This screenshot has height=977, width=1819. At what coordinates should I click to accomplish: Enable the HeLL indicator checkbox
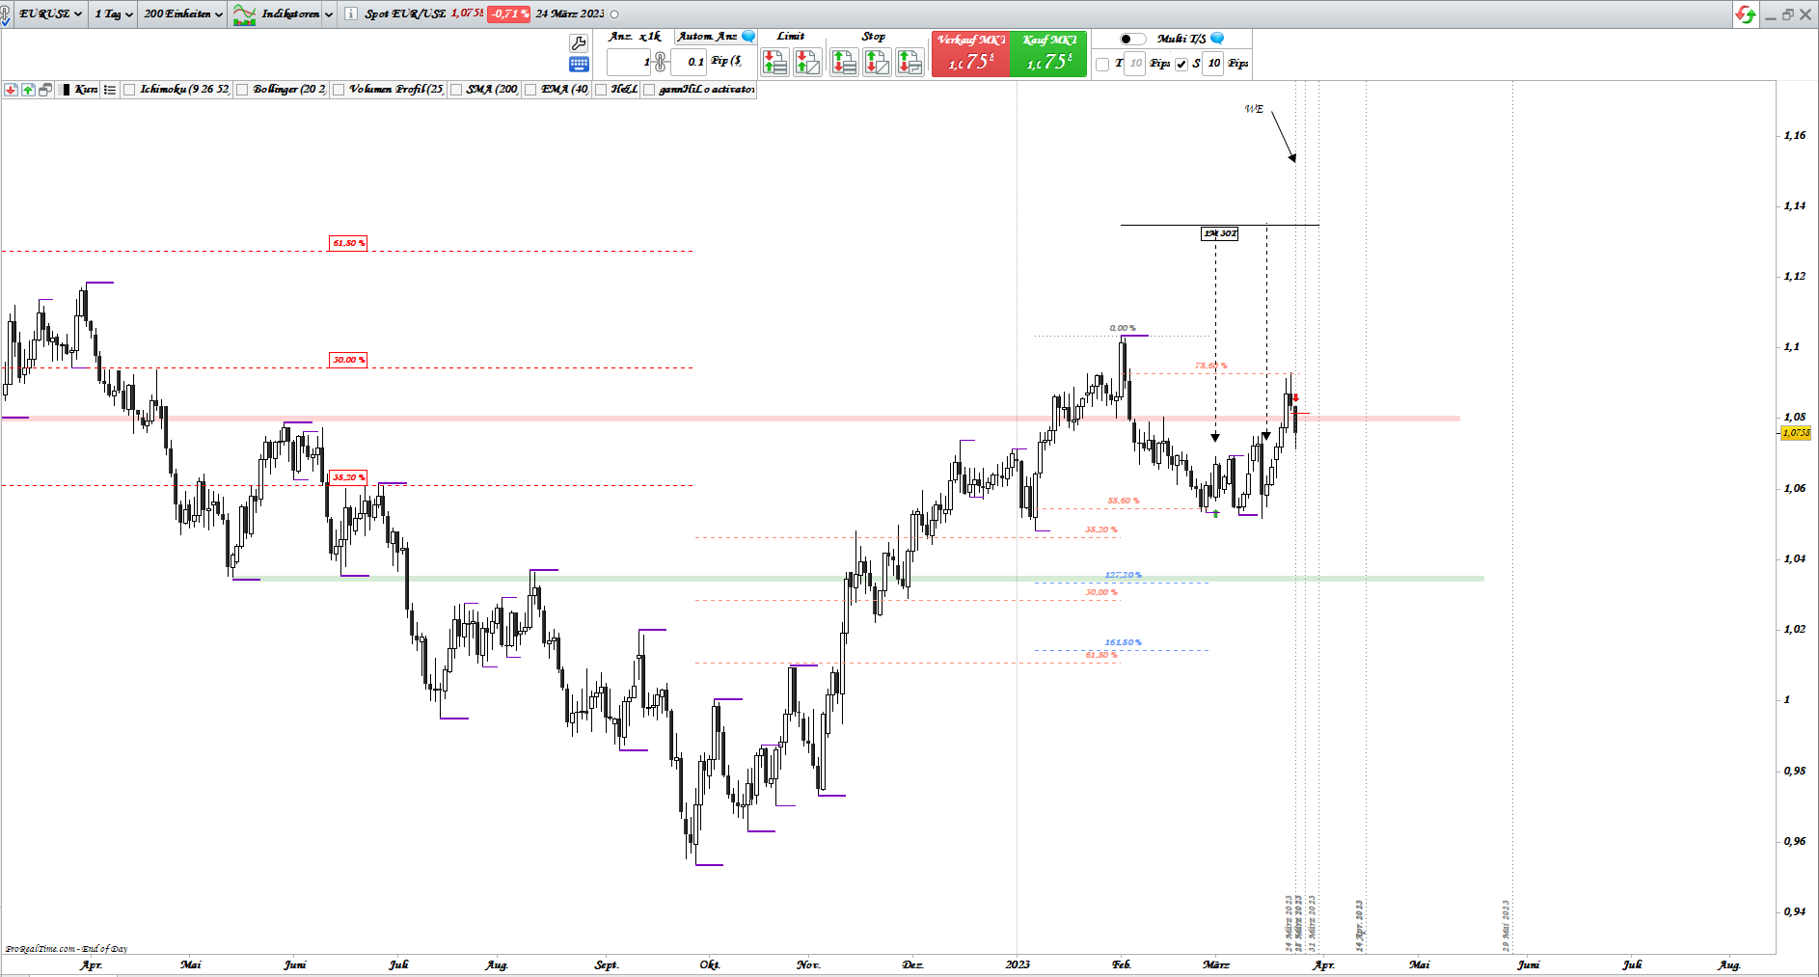(x=601, y=90)
